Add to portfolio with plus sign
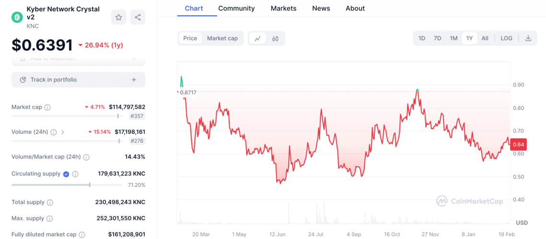This screenshot has width=546, height=239. click(134, 80)
